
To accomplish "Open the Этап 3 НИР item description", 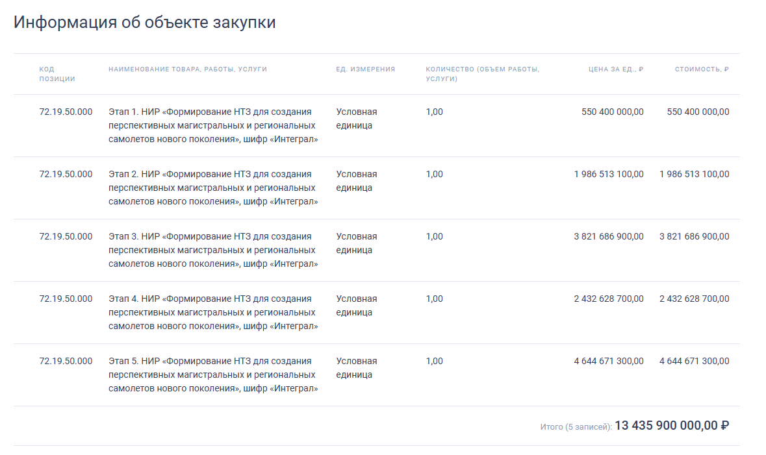I will [x=211, y=249].
